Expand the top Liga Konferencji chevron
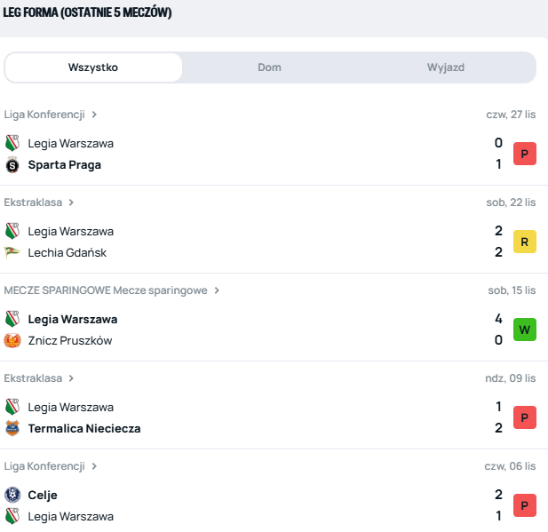Image resolution: width=548 pixels, height=532 pixels. (x=94, y=115)
